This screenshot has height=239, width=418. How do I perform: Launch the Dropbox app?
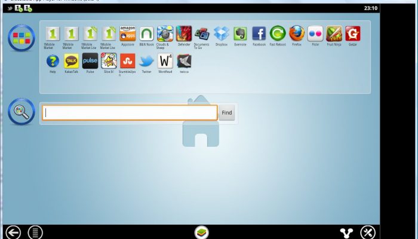pyautogui.click(x=222, y=33)
